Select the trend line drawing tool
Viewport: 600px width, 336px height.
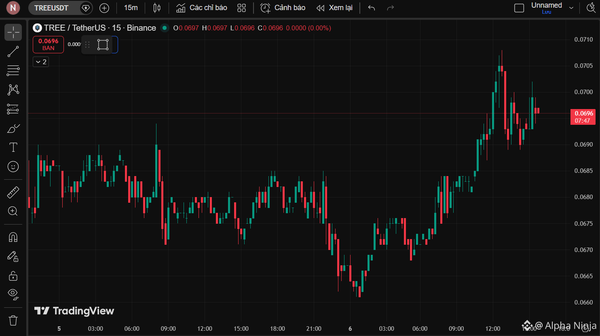[x=13, y=52]
